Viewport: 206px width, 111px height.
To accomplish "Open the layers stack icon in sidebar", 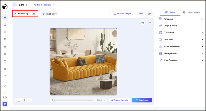I will pyautogui.click(x=5, y=54).
